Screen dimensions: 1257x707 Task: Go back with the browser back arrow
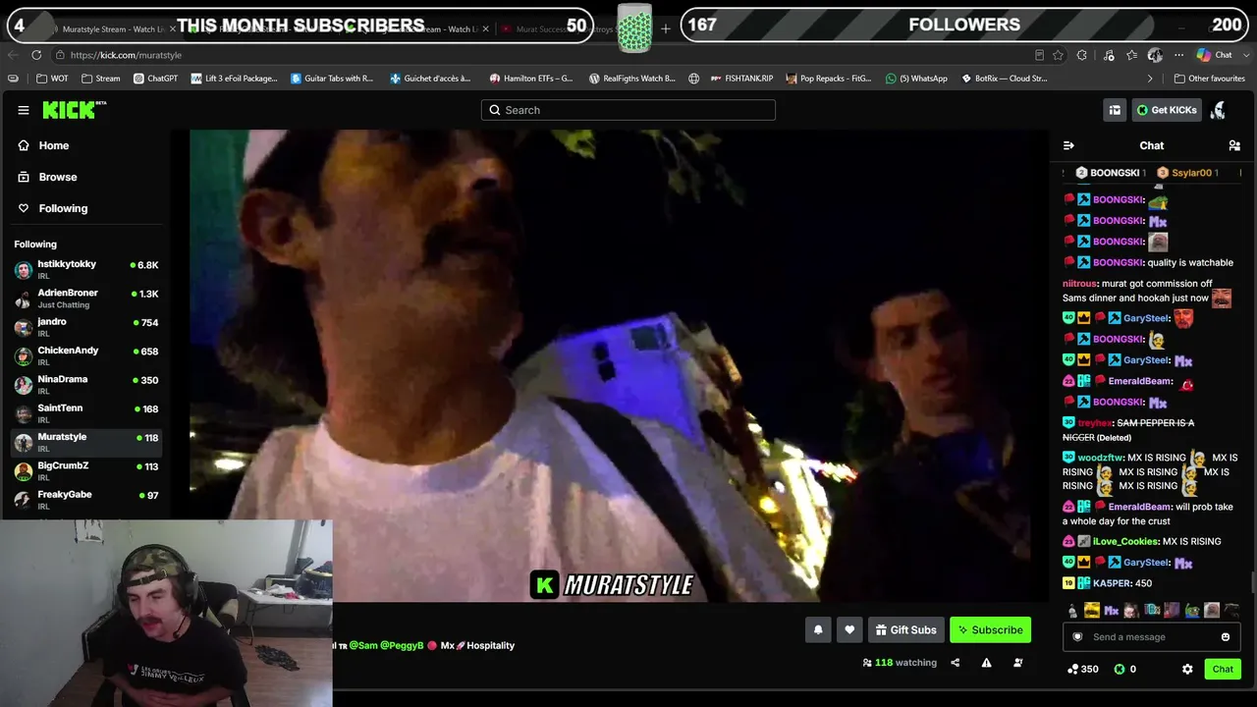(x=13, y=55)
